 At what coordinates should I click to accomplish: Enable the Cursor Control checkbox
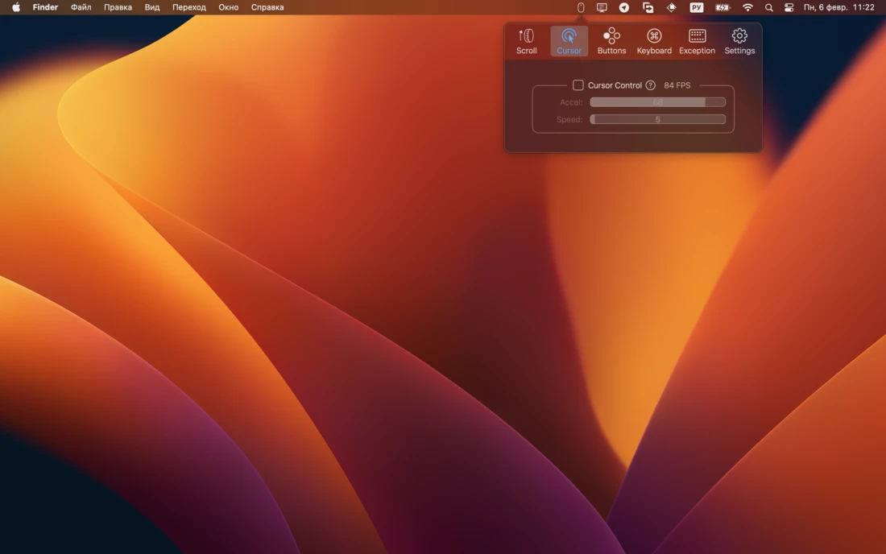[x=578, y=85]
